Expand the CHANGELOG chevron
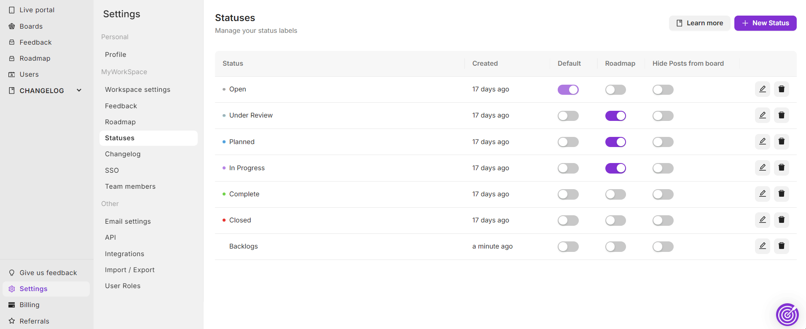The height and width of the screenshot is (329, 806). [79, 90]
